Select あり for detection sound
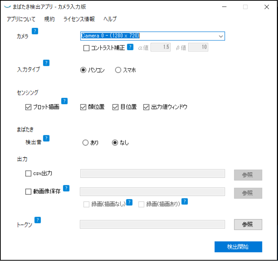This screenshot has height=261, width=278. [x=85, y=142]
